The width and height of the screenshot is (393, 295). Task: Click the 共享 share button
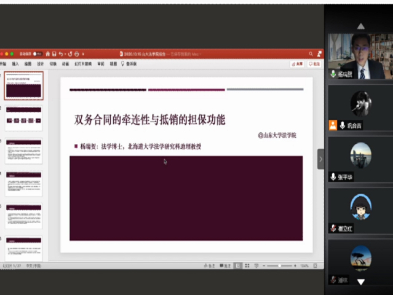[x=297, y=63]
